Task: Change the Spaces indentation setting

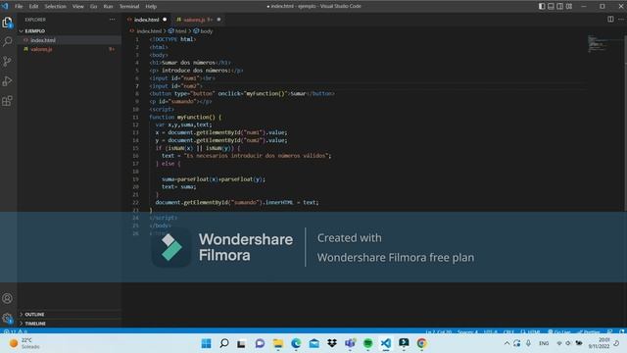Action: point(467,331)
